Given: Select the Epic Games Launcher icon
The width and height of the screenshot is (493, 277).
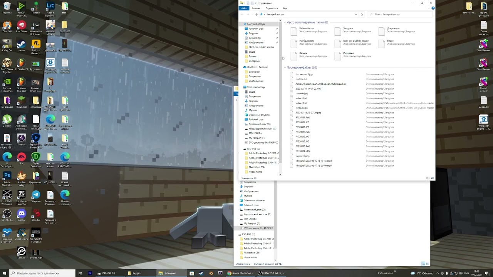Looking at the screenshot, I should (22, 198).
